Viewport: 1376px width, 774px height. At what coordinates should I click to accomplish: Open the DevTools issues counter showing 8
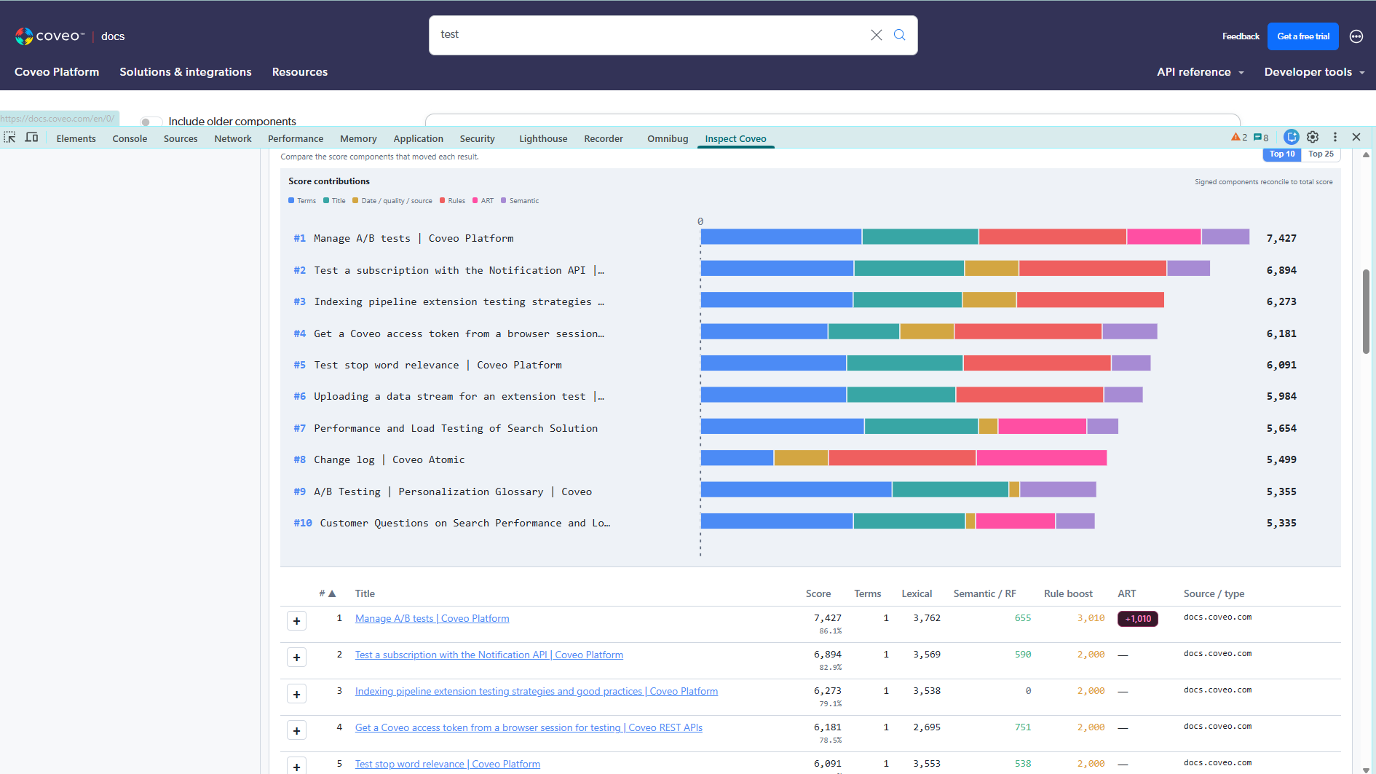1261,138
